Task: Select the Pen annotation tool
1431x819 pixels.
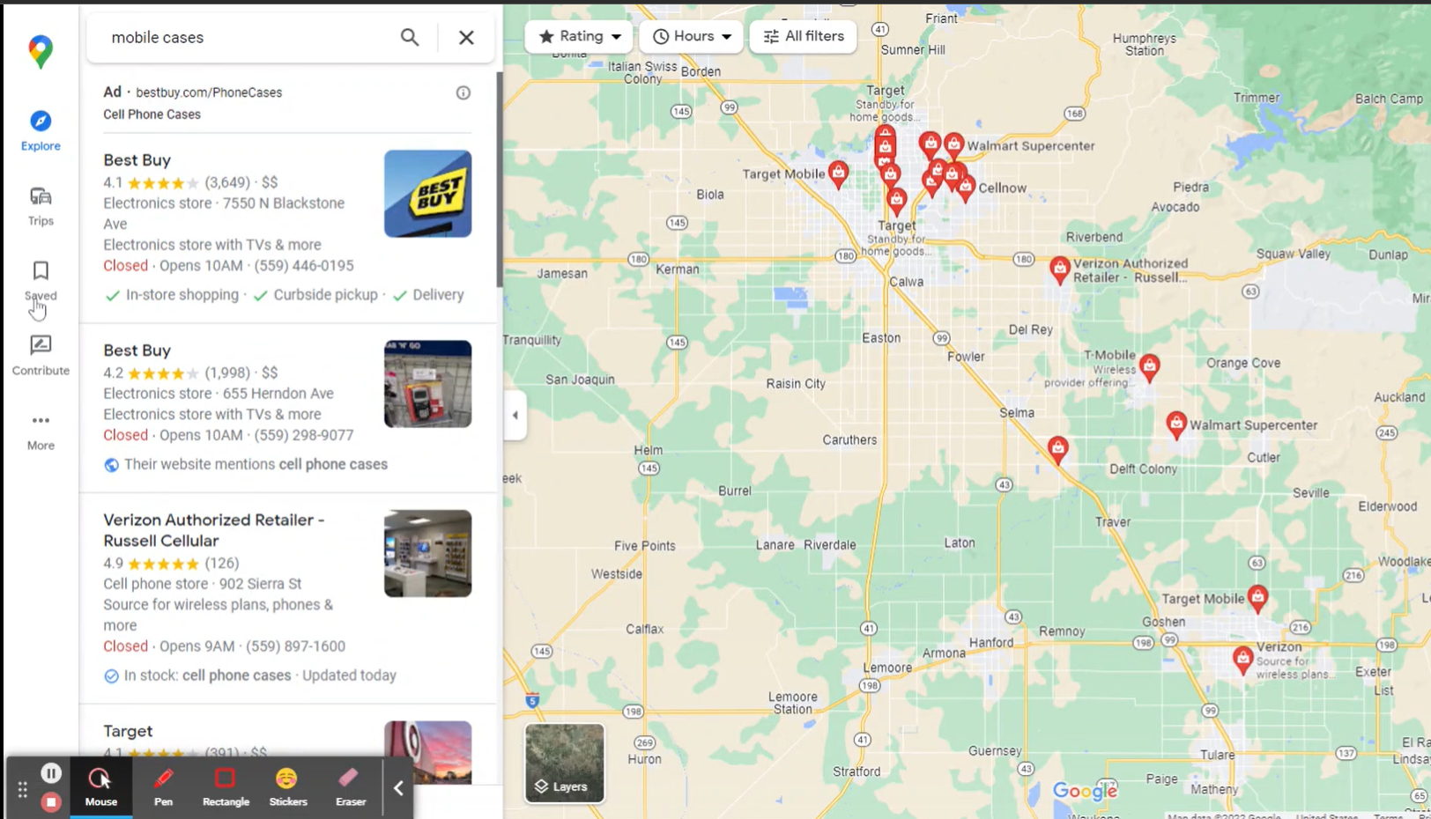Action: coord(163,786)
